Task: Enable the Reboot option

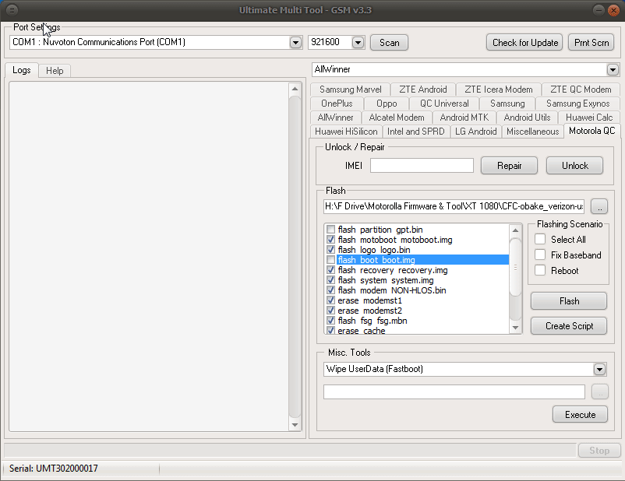Action: pos(540,270)
